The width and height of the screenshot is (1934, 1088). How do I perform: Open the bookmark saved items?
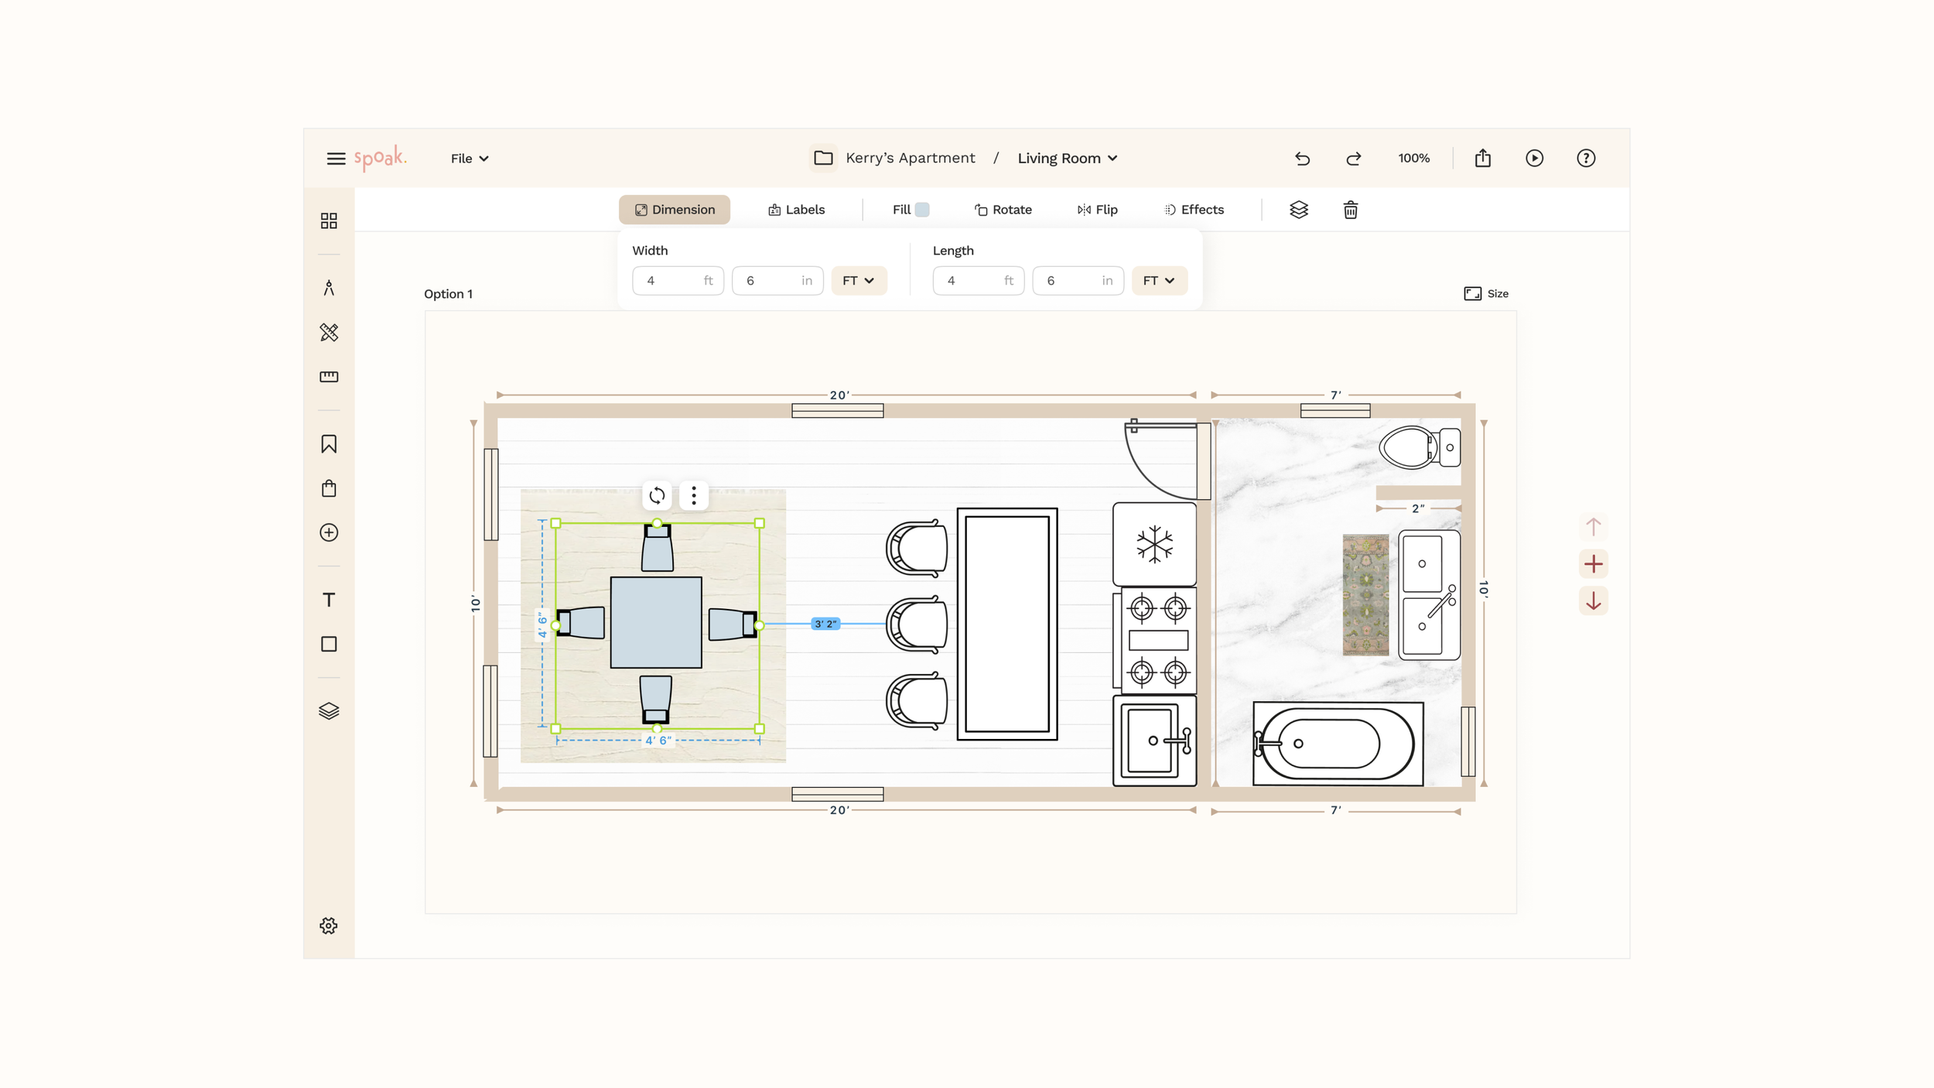[x=329, y=443]
